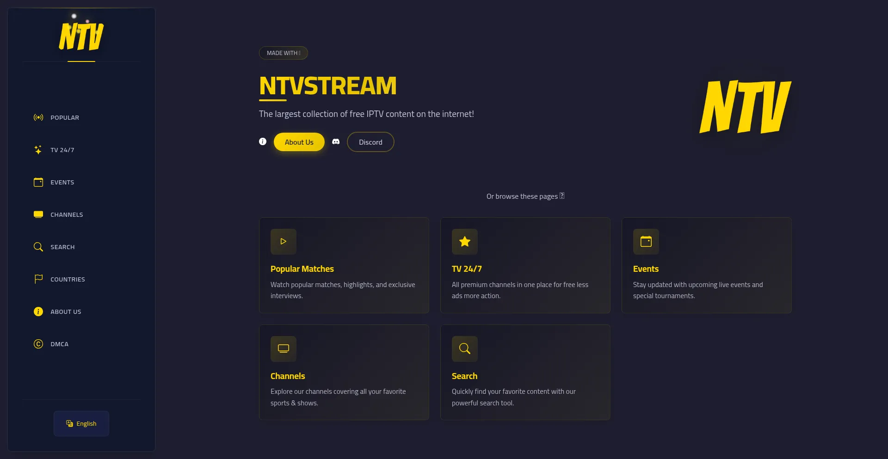
Task: Click the Channels TV icon in sidebar
Action: click(x=38, y=214)
